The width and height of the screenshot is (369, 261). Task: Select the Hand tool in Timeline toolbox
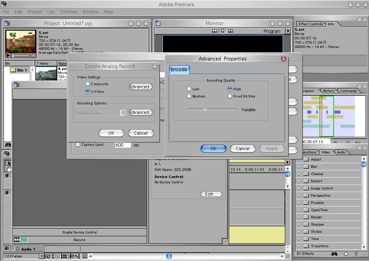click(x=8, y=169)
